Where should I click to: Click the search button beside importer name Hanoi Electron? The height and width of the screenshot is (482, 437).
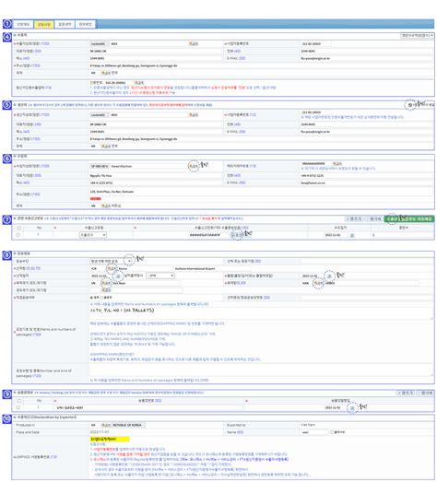pyautogui.click(x=193, y=166)
